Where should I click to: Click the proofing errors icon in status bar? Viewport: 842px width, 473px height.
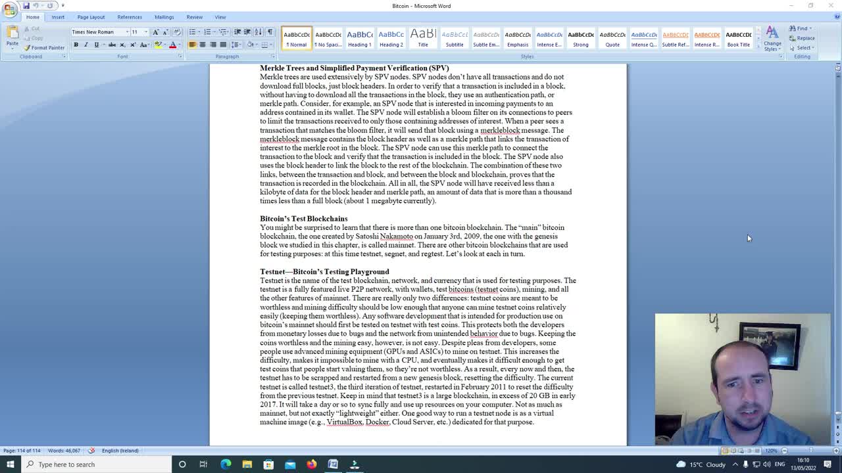coord(91,451)
